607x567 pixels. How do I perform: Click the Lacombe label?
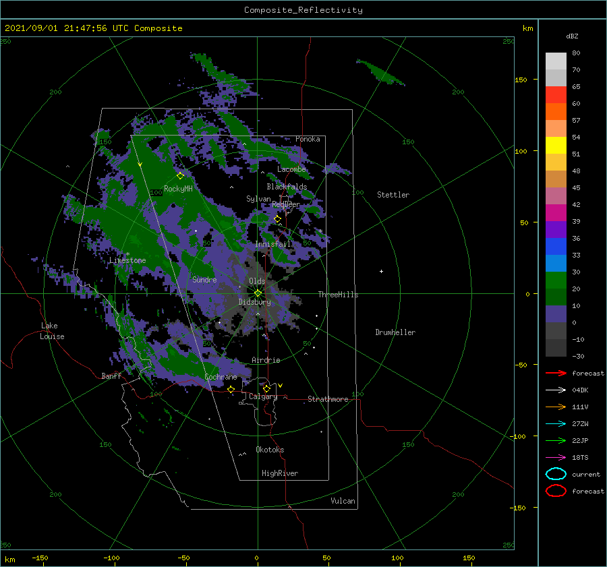click(291, 169)
